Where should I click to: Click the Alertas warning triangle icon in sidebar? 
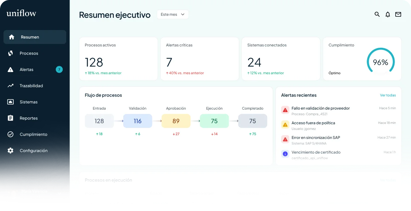click(11, 69)
